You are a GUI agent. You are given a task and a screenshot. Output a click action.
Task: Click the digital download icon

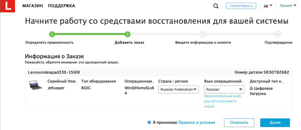tap(251, 88)
